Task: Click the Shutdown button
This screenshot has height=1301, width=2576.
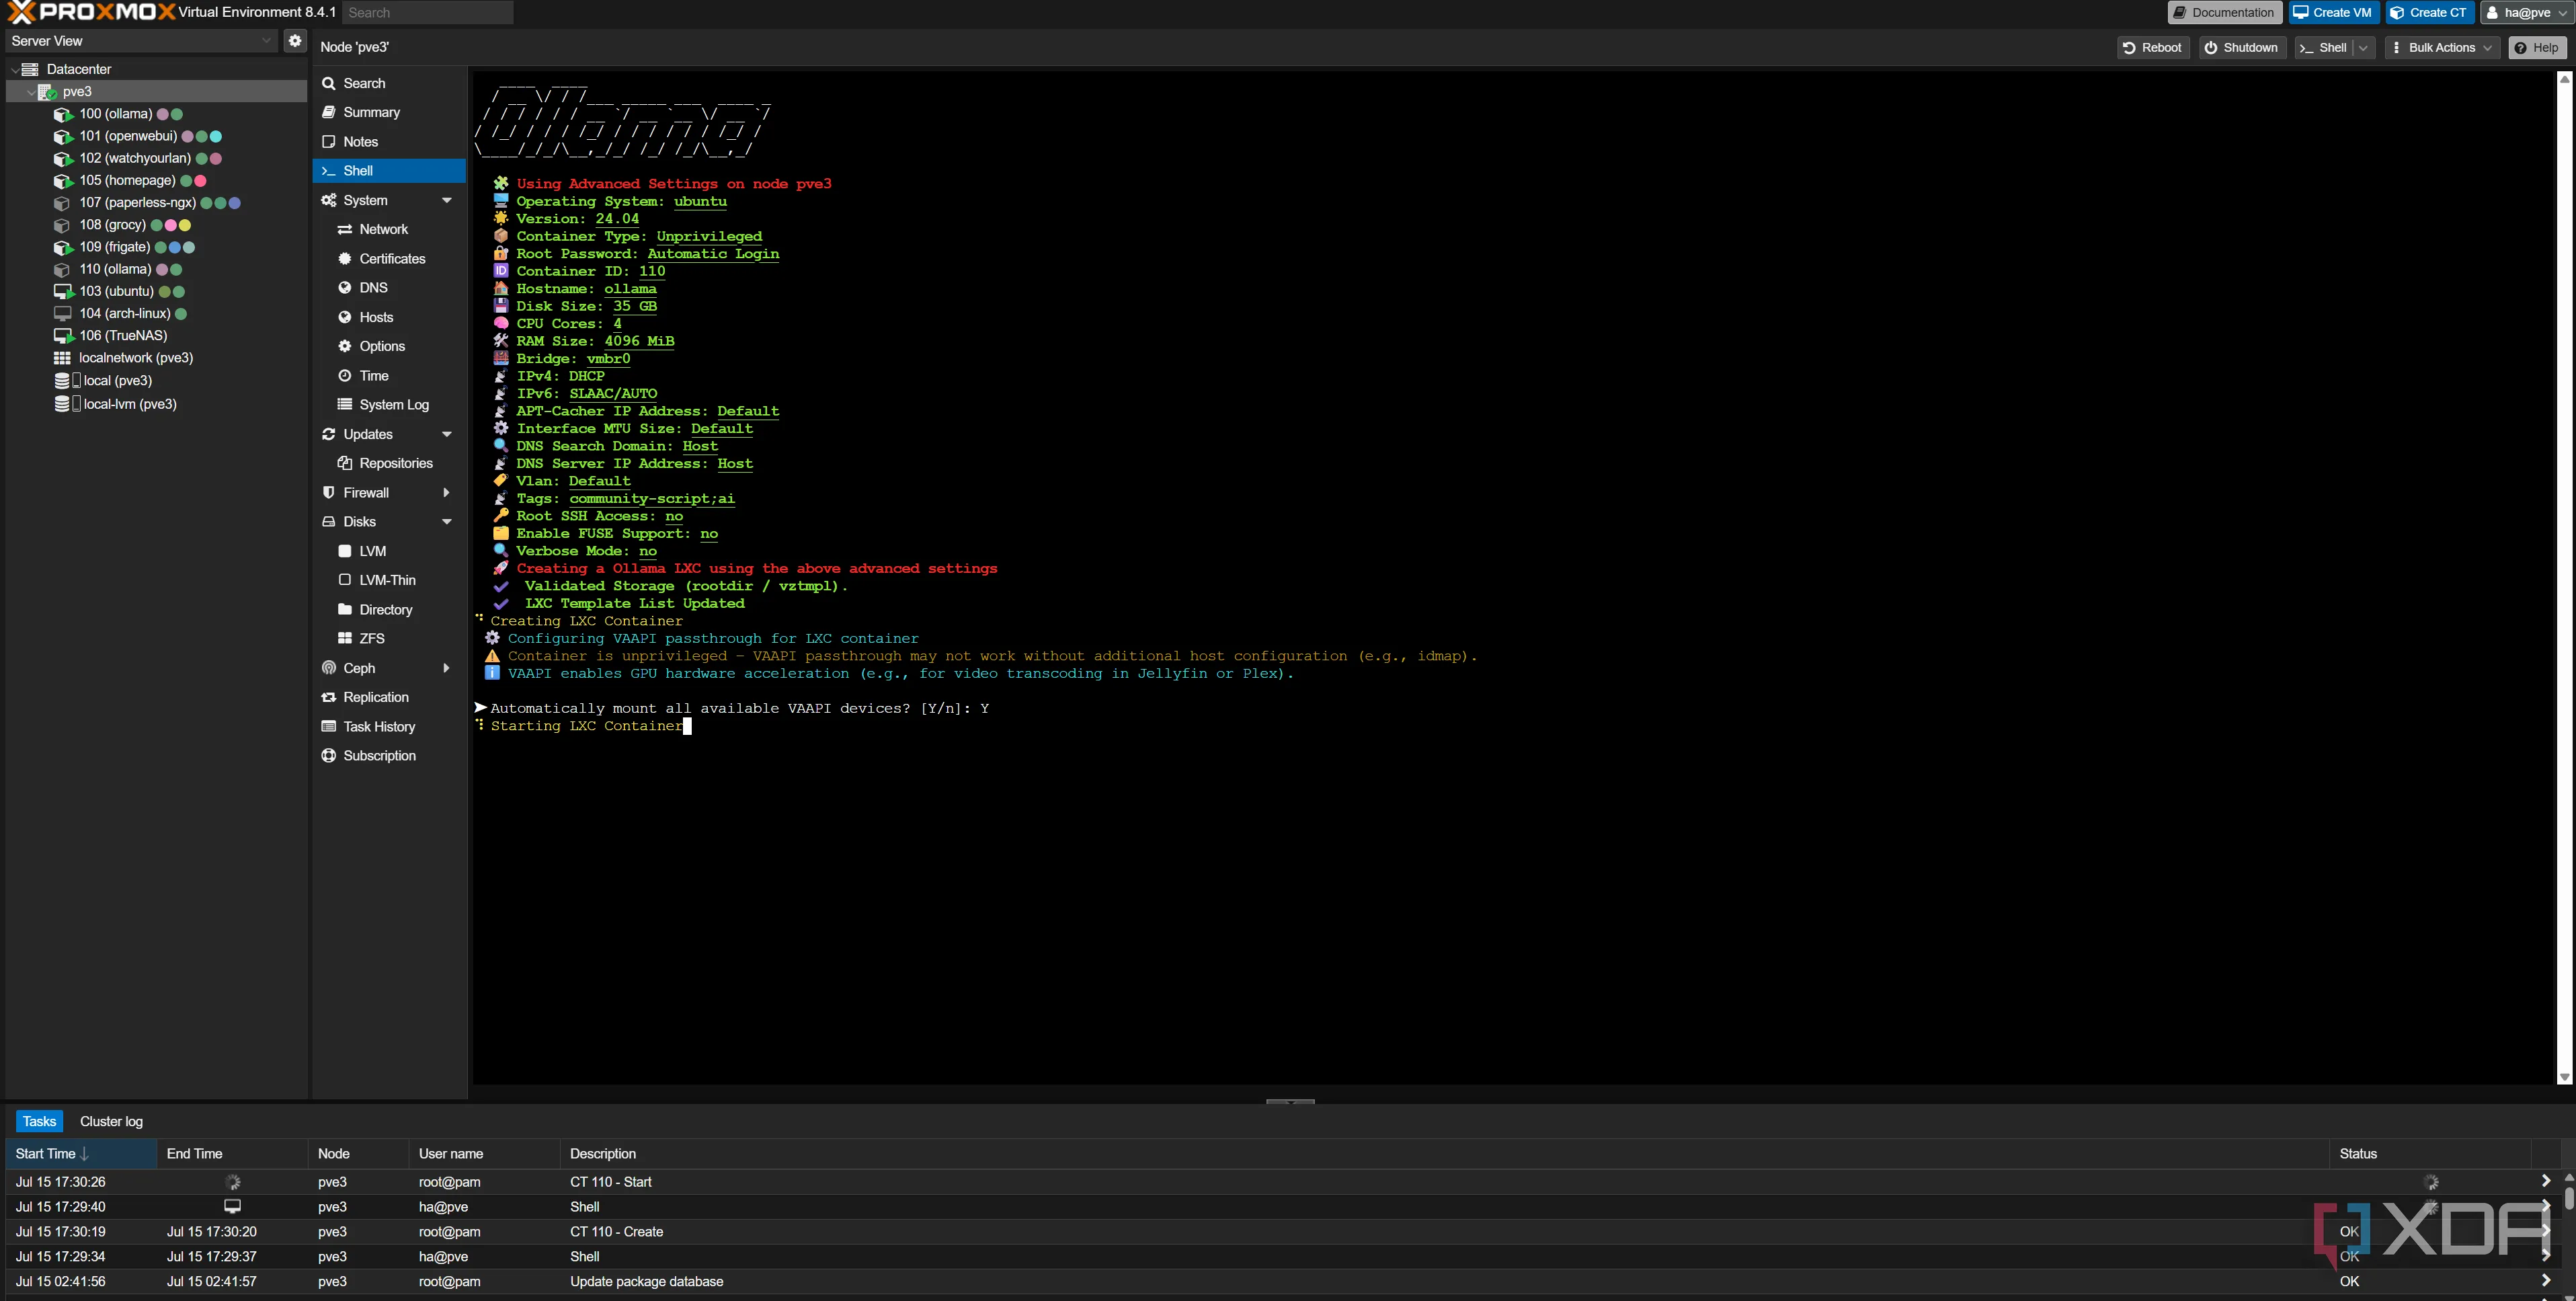Action: click(2242, 48)
